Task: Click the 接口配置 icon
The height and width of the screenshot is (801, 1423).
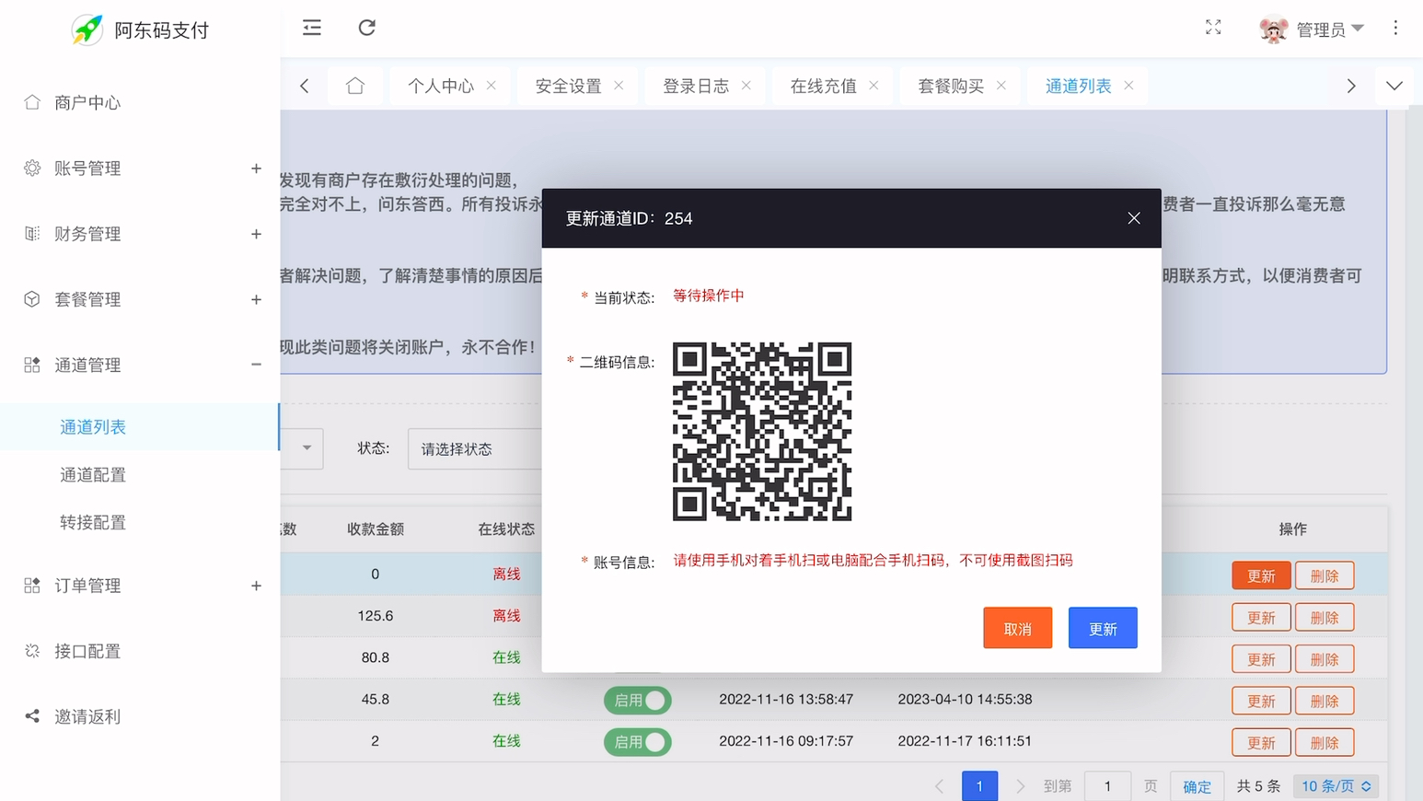Action: tap(32, 651)
